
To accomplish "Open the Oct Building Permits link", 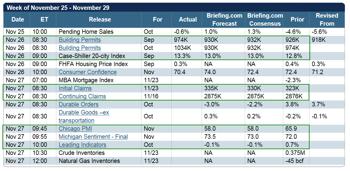I will coord(80,48).
